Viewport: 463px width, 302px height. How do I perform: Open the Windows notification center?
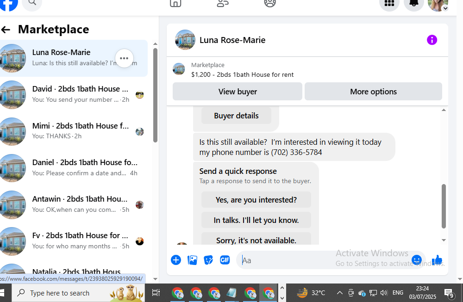449,293
